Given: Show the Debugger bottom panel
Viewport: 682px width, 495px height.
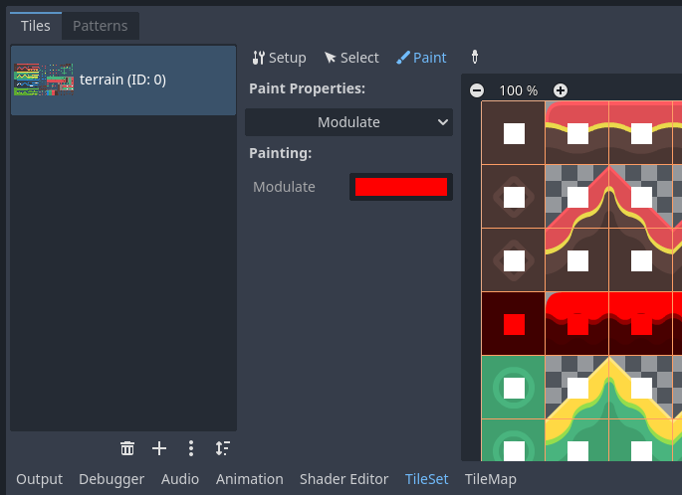Looking at the screenshot, I should click(112, 479).
